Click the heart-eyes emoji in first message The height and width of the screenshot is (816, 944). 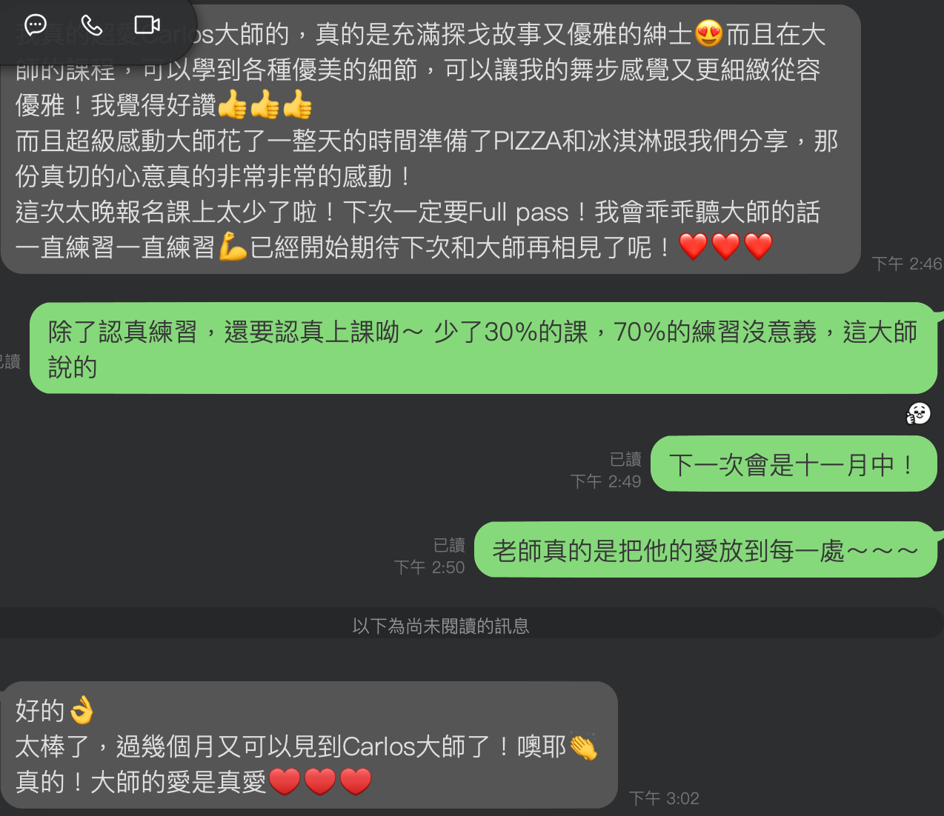(x=708, y=34)
